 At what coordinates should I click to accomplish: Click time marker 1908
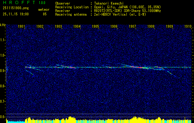[x=151, y=26]
